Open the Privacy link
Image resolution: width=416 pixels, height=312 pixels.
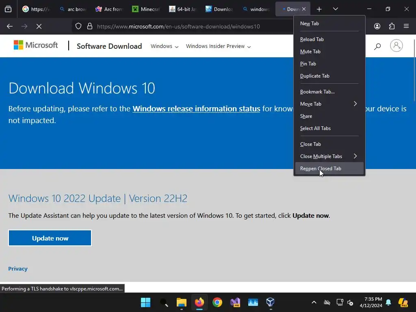coord(18,269)
